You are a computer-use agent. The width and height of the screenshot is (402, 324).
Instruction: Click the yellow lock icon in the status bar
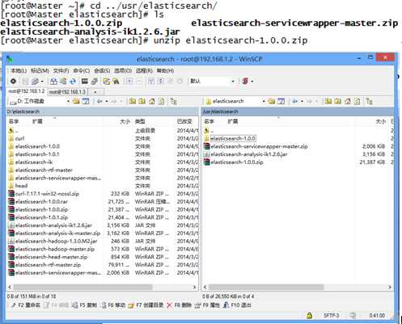pyautogui.click(x=309, y=315)
